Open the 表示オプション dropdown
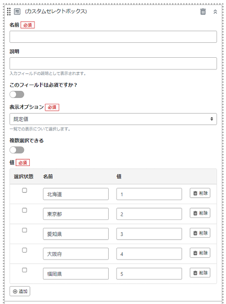Viewport: 226px width, 304px height. 113,119
